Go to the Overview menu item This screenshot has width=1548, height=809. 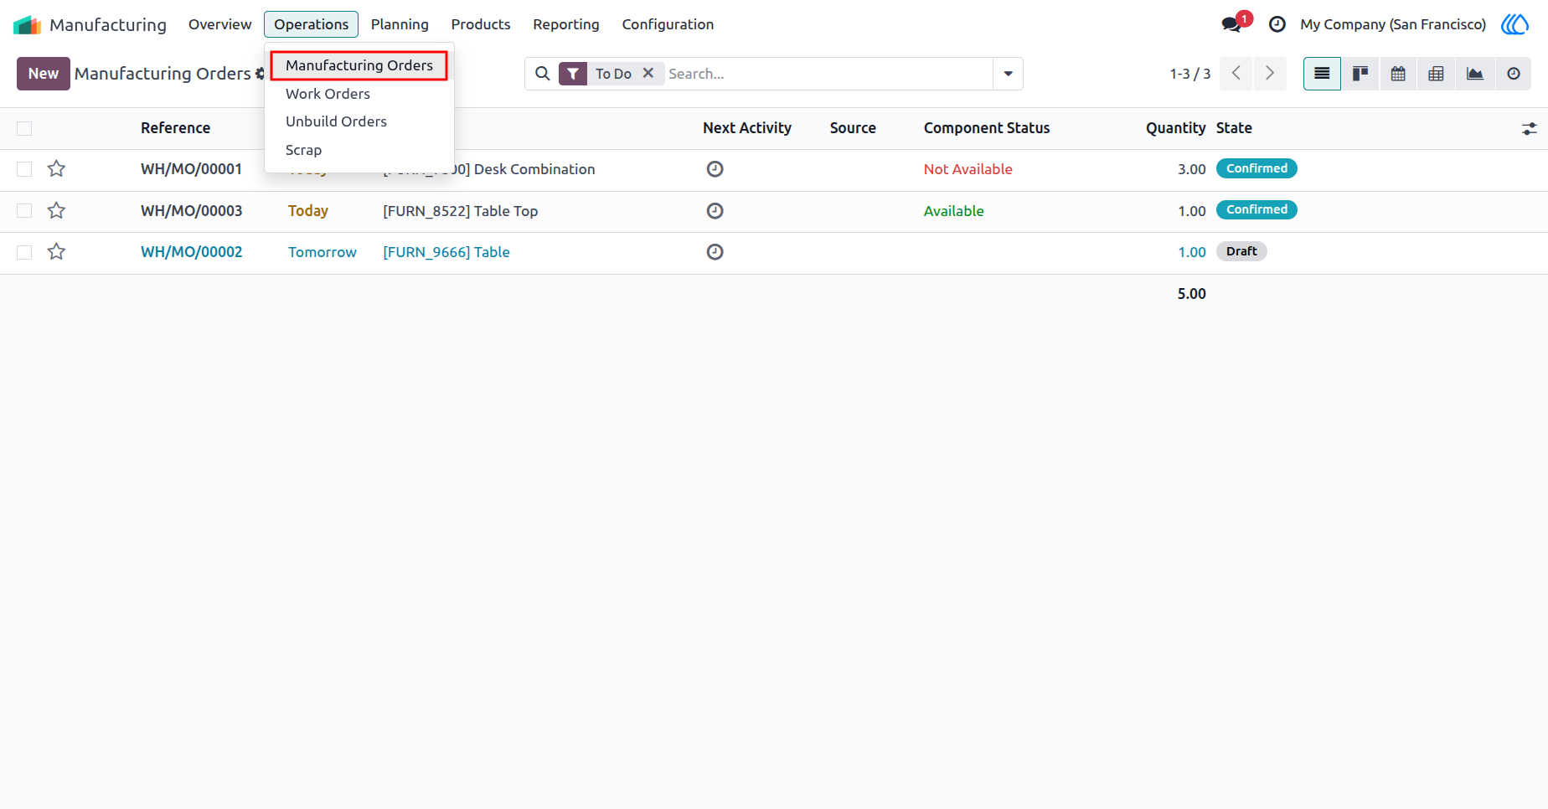click(x=219, y=24)
